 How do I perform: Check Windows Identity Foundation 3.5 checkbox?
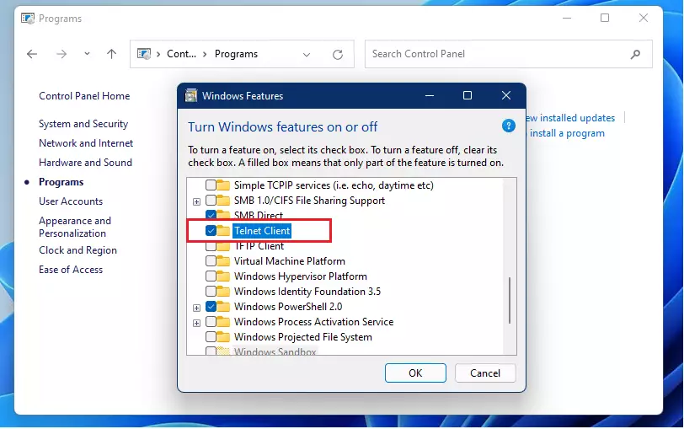coord(211,292)
